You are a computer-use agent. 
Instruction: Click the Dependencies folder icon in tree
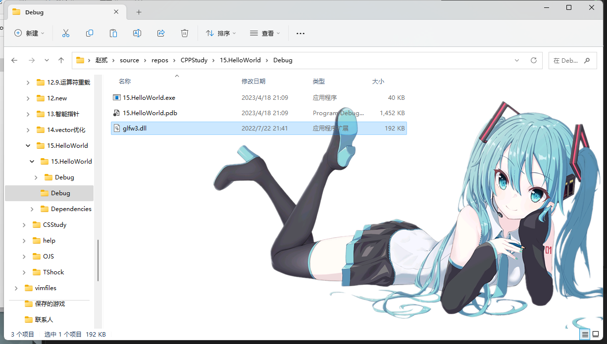coord(45,209)
